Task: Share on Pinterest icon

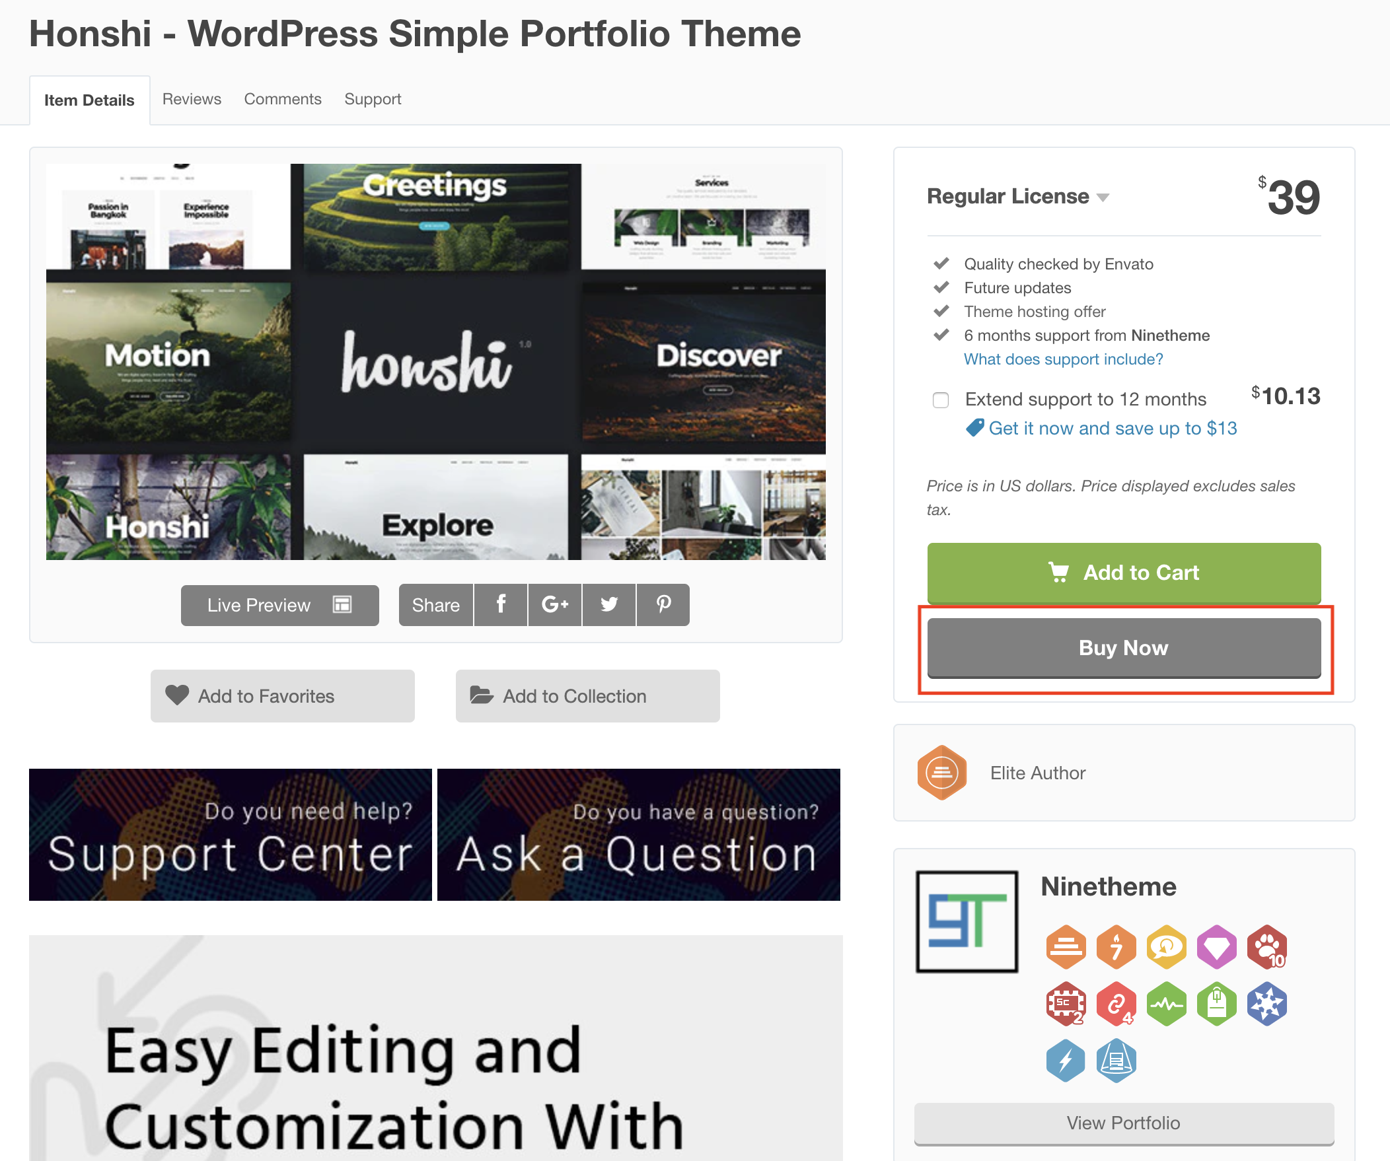Action: (663, 605)
